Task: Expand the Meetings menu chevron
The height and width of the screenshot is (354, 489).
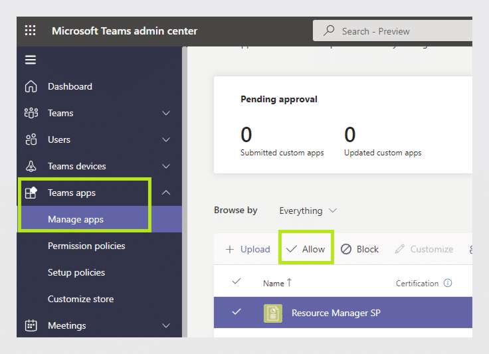Action: (x=166, y=325)
